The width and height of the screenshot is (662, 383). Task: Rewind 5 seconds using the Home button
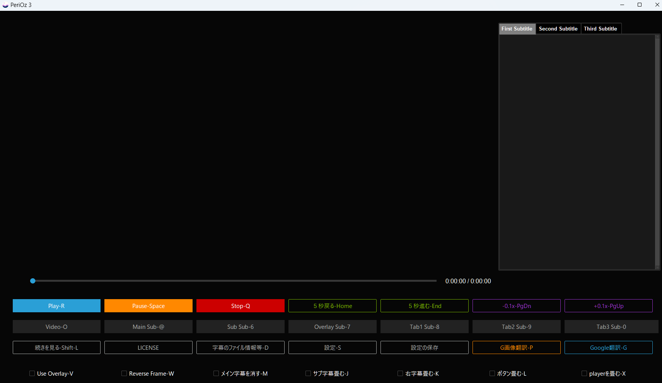point(332,306)
